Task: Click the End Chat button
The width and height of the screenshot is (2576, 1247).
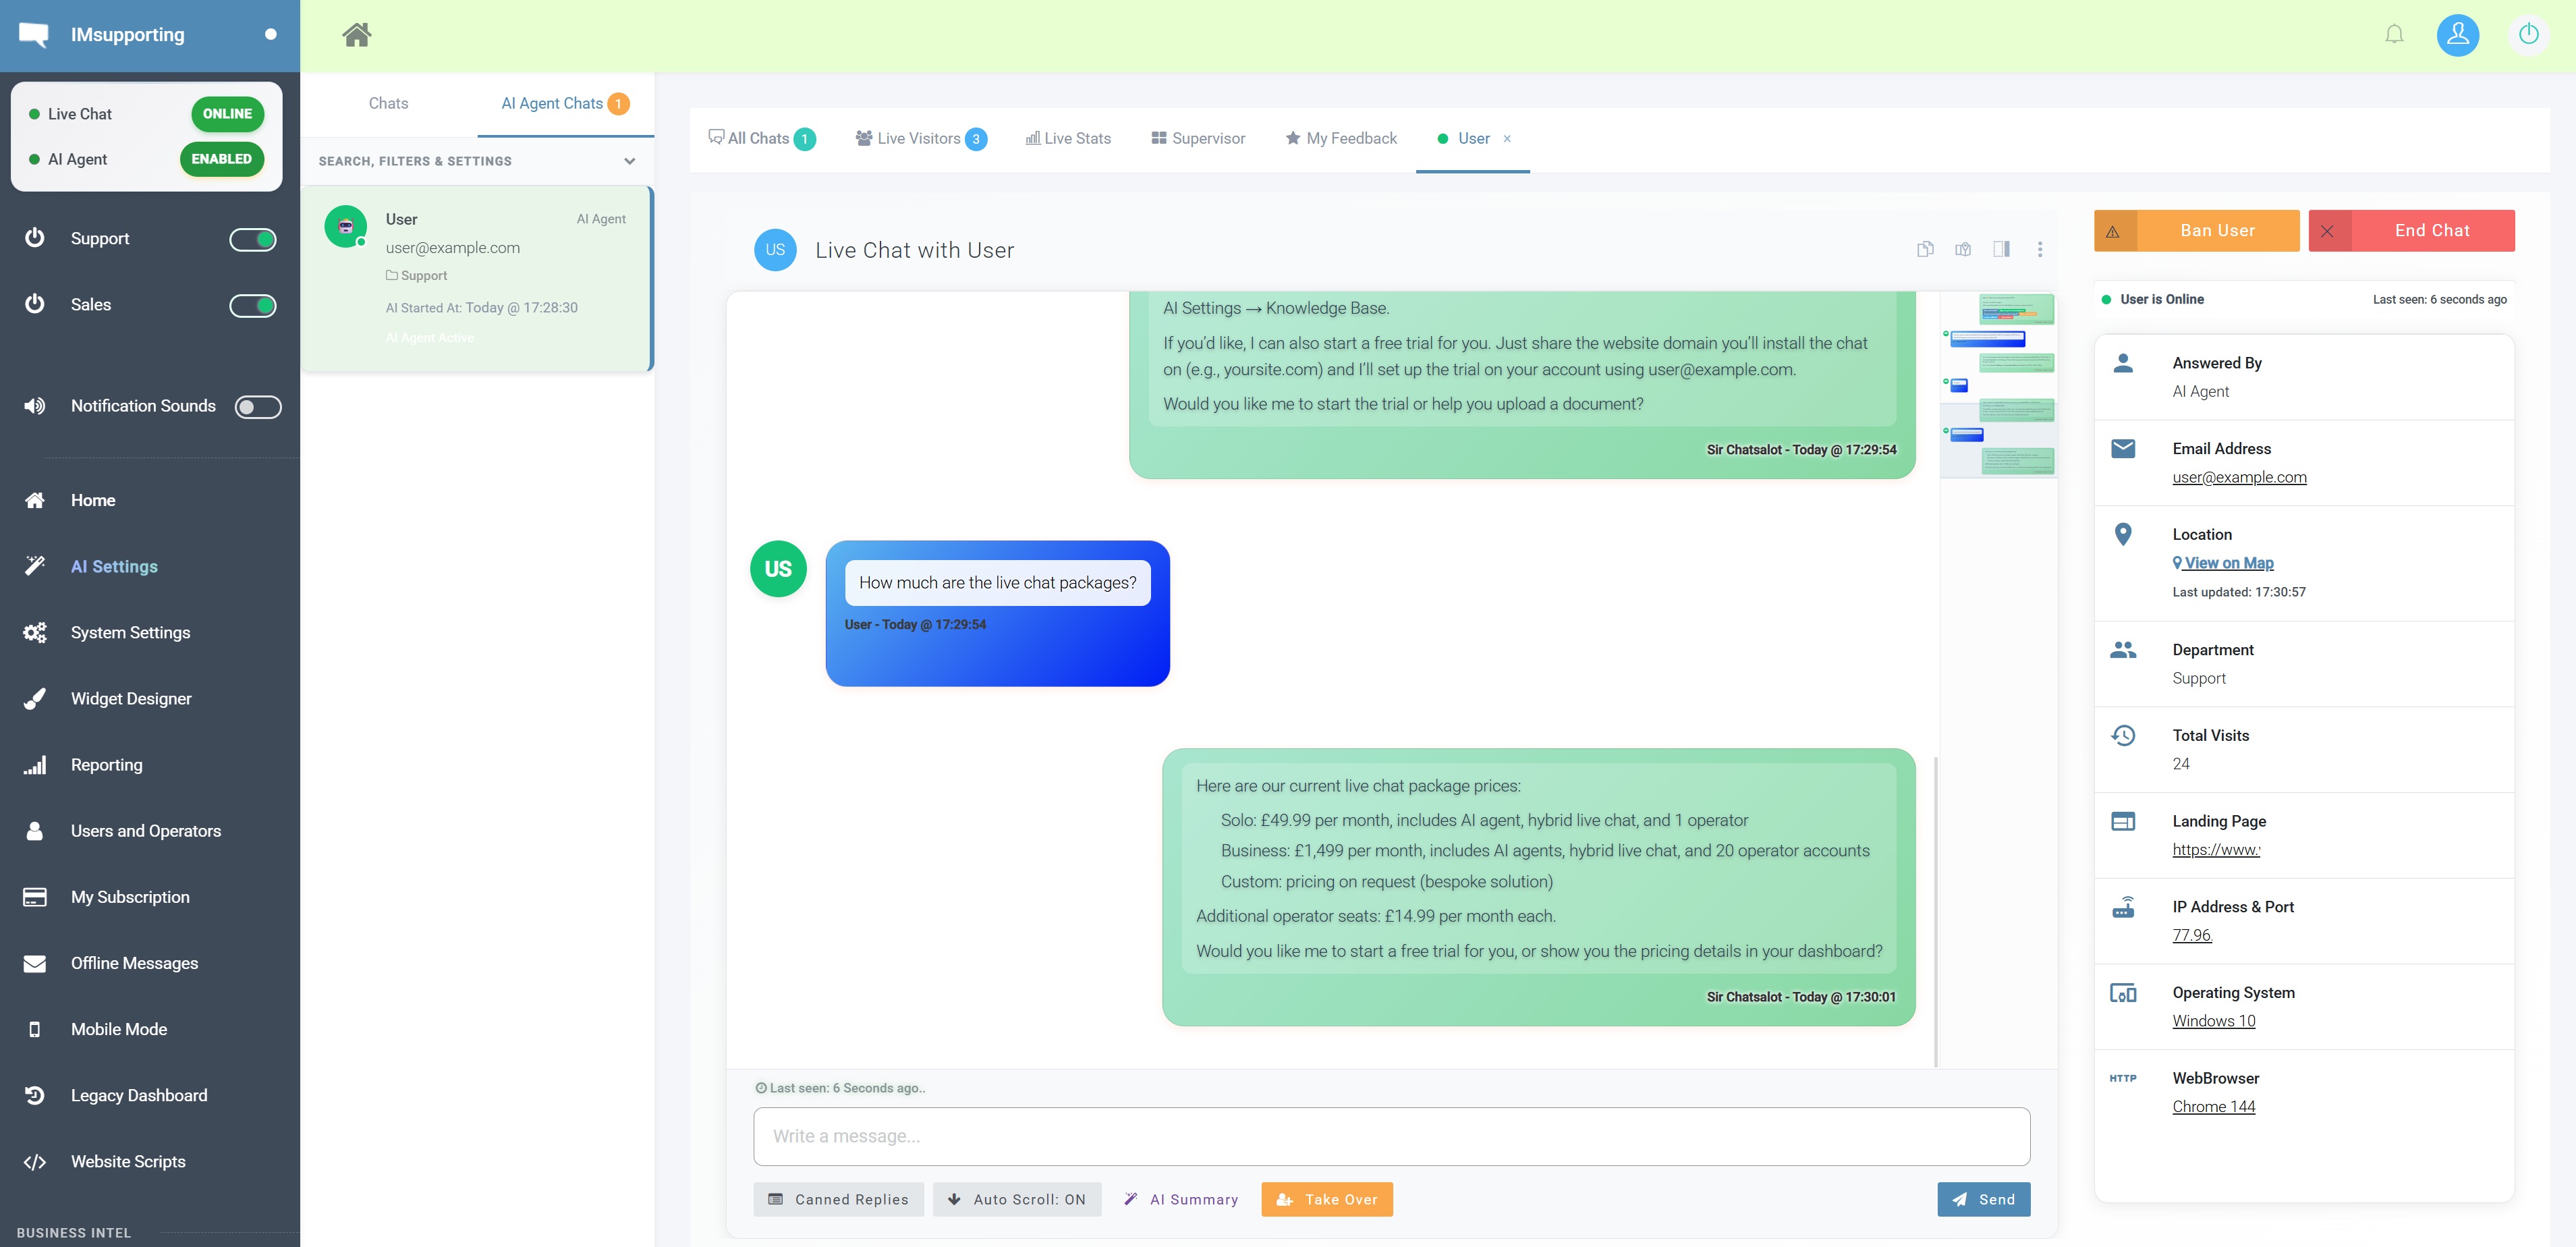Action: coord(2412,230)
